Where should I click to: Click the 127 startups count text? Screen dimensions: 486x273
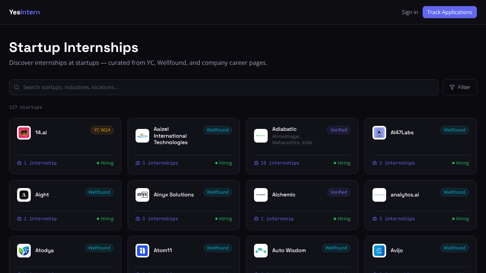coord(25,107)
